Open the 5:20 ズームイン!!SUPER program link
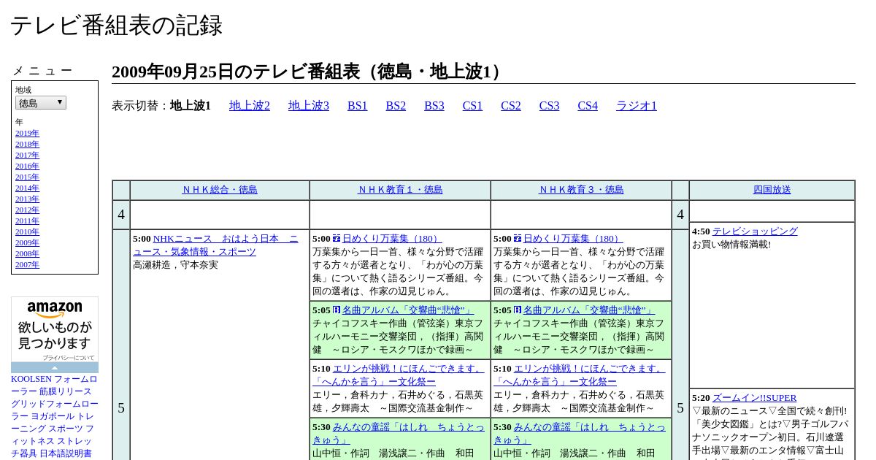The image size is (876, 460). [x=754, y=398]
